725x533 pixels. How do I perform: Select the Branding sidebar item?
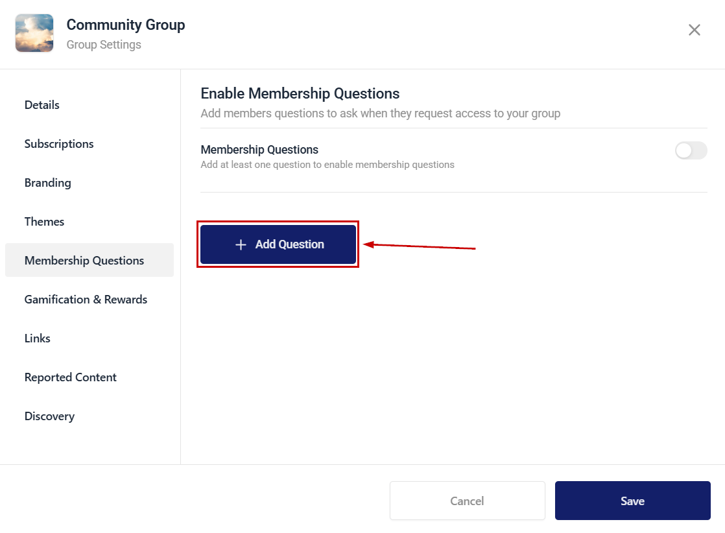47,183
